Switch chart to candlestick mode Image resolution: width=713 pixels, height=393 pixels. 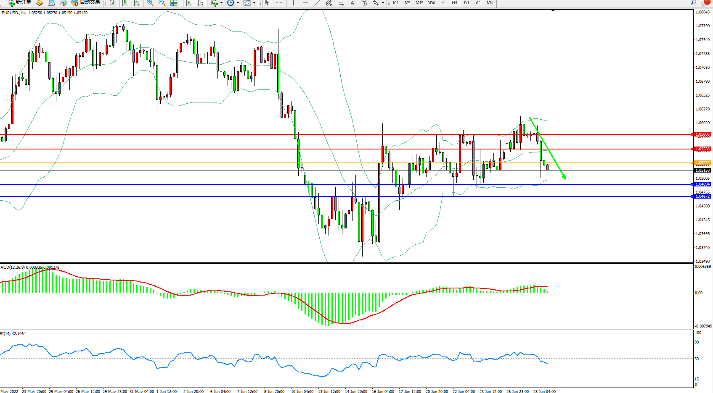pos(125,3)
